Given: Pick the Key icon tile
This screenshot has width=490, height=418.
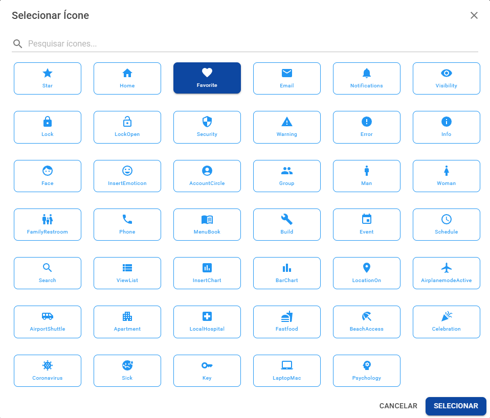Looking at the screenshot, I should 207,371.
